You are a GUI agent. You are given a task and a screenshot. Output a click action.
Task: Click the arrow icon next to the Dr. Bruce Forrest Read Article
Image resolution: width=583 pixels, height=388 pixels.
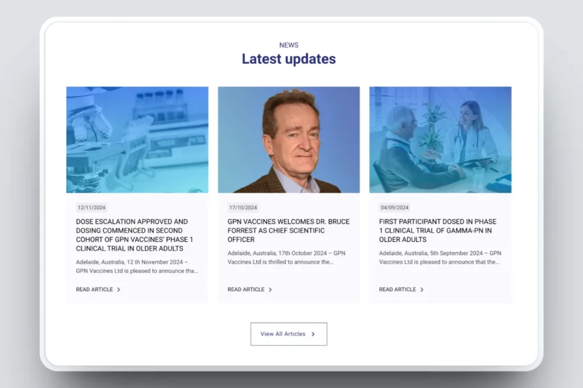click(x=270, y=290)
